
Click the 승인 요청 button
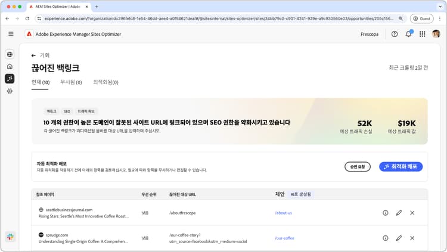tap(358, 167)
